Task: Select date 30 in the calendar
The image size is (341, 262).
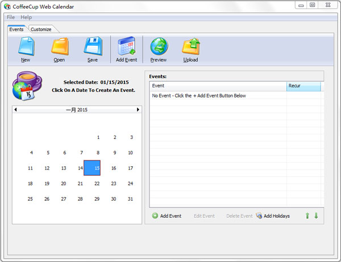Action: point(114,199)
